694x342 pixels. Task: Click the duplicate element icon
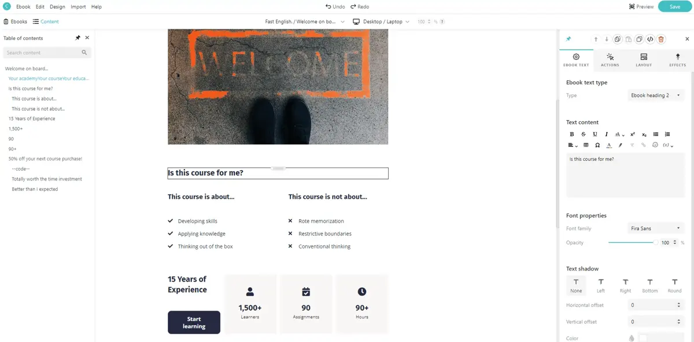[x=639, y=39]
